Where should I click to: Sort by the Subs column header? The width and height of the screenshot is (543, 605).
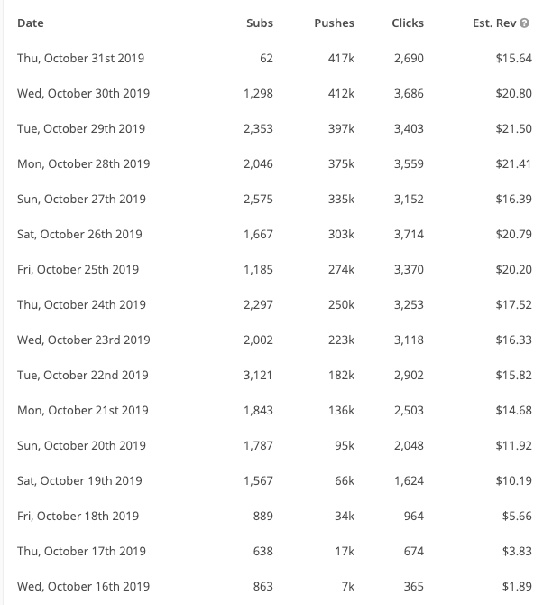tap(260, 23)
